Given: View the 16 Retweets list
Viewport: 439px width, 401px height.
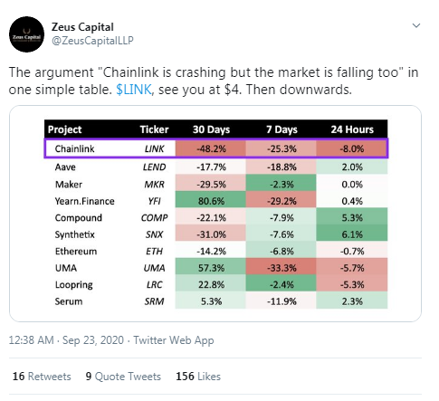Looking at the screenshot, I should pos(42,377).
